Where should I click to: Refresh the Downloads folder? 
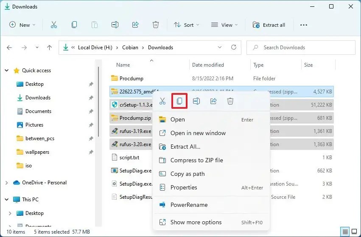click(x=234, y=47)
